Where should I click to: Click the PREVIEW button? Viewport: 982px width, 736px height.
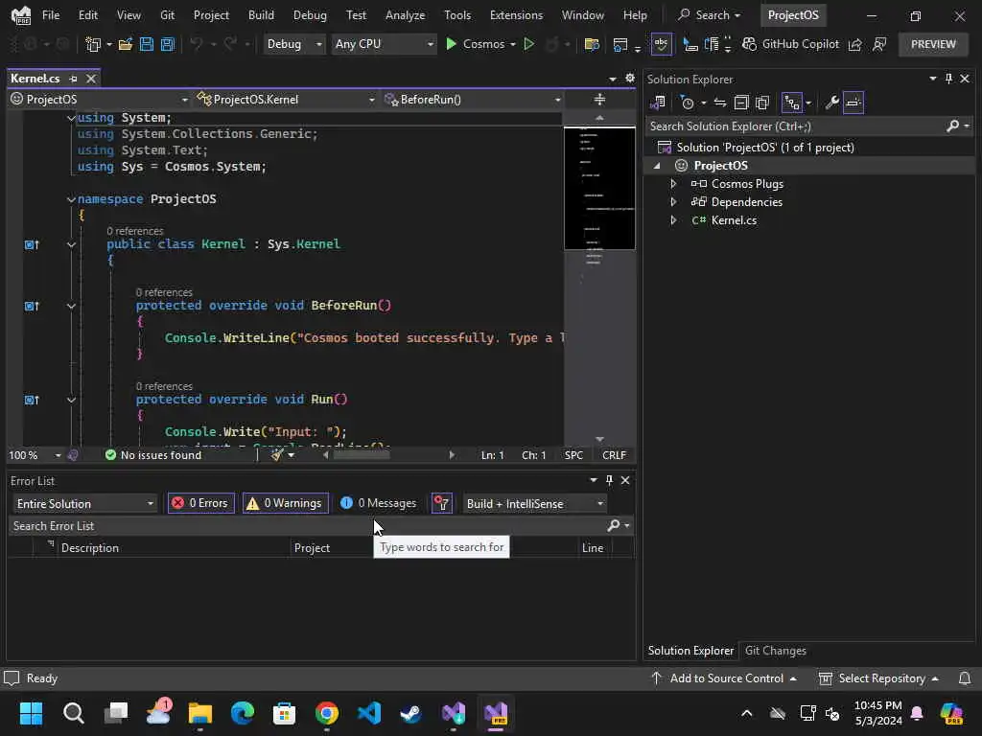tap(933, 44)
